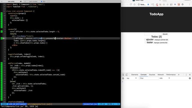The width and height of the screenshot is (192, 108).
Task: Click the 'Todos: [2]' text
Action: (156, 37)
